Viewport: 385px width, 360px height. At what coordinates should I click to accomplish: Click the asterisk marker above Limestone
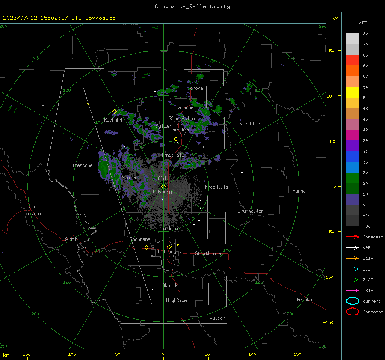81,161
